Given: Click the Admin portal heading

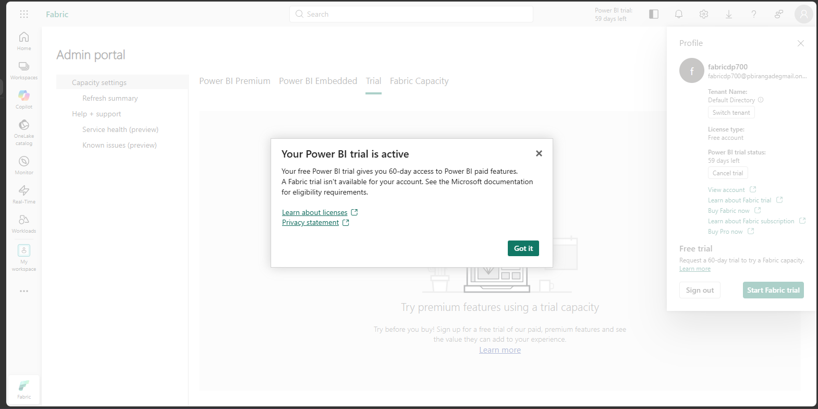Looking at the screenshot, I should (x=91, y=55).
